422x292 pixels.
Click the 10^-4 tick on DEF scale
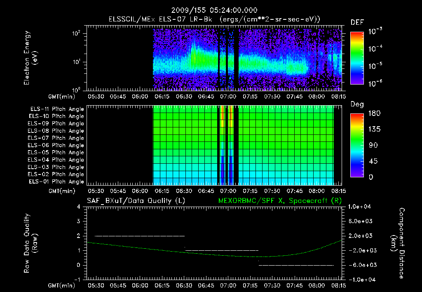pyautogui.click(x=375, y=49)
